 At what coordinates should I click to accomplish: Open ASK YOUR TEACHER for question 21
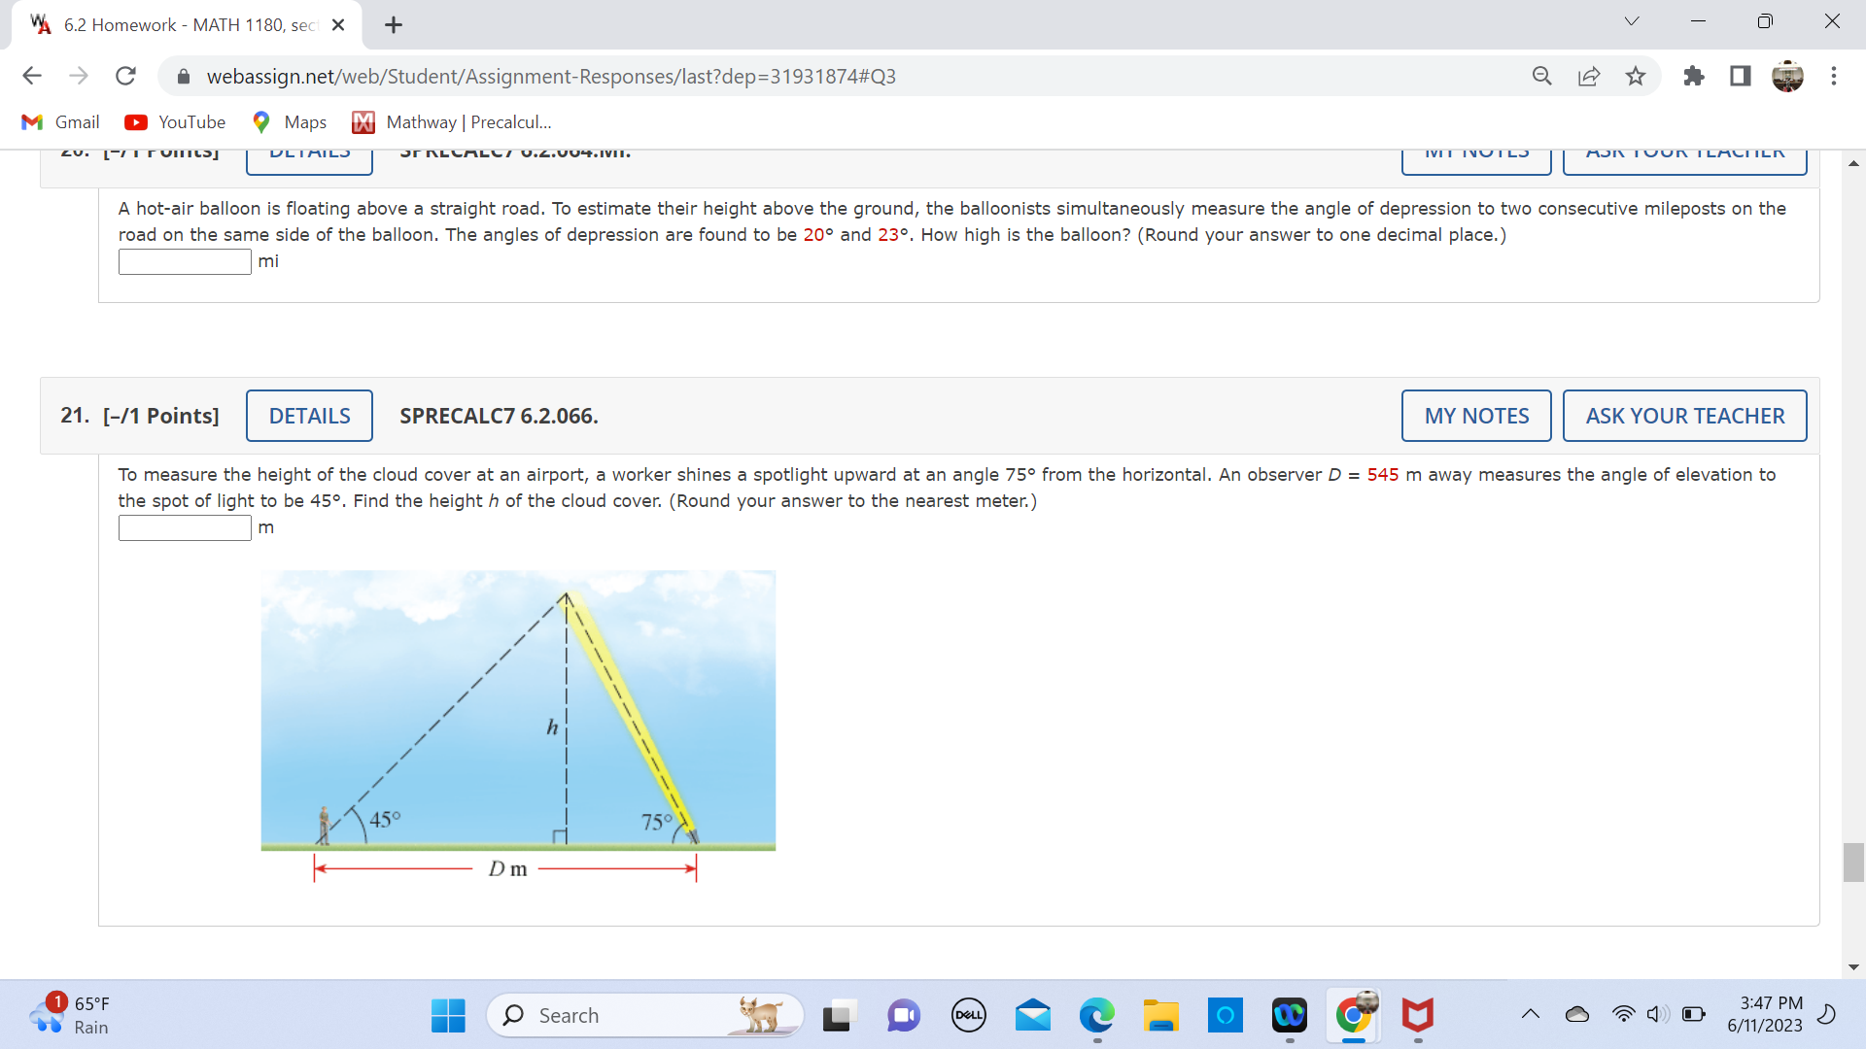click(x=1684, y=415)
